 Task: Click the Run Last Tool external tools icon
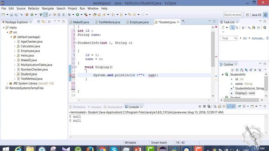point(86,15)
